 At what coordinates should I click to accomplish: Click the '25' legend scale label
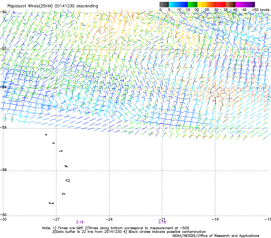coord(207,10)
